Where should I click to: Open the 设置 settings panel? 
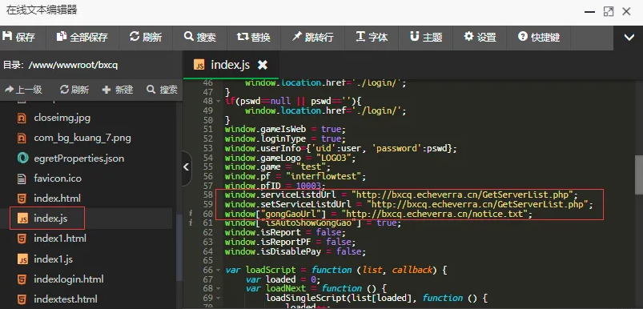[x=480, y=38]
